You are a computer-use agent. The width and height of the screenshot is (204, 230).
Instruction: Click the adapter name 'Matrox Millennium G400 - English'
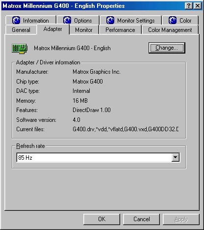(72, 48)
